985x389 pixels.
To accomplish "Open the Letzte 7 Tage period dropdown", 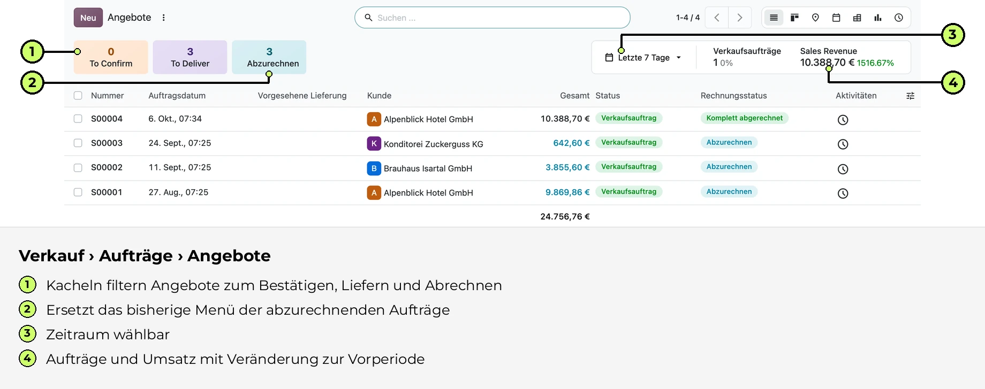I will 643,57.
